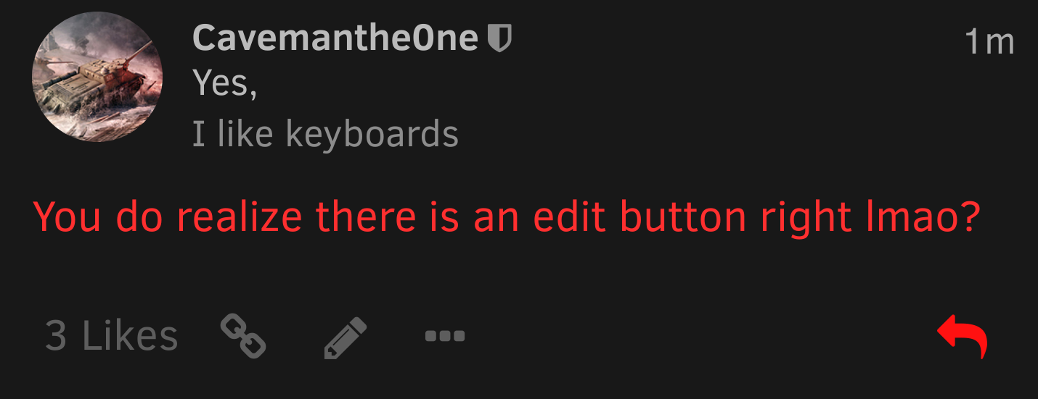1038x399 pixels.
Task: Edit this post using the pencil
Action: tap(345, 337)
